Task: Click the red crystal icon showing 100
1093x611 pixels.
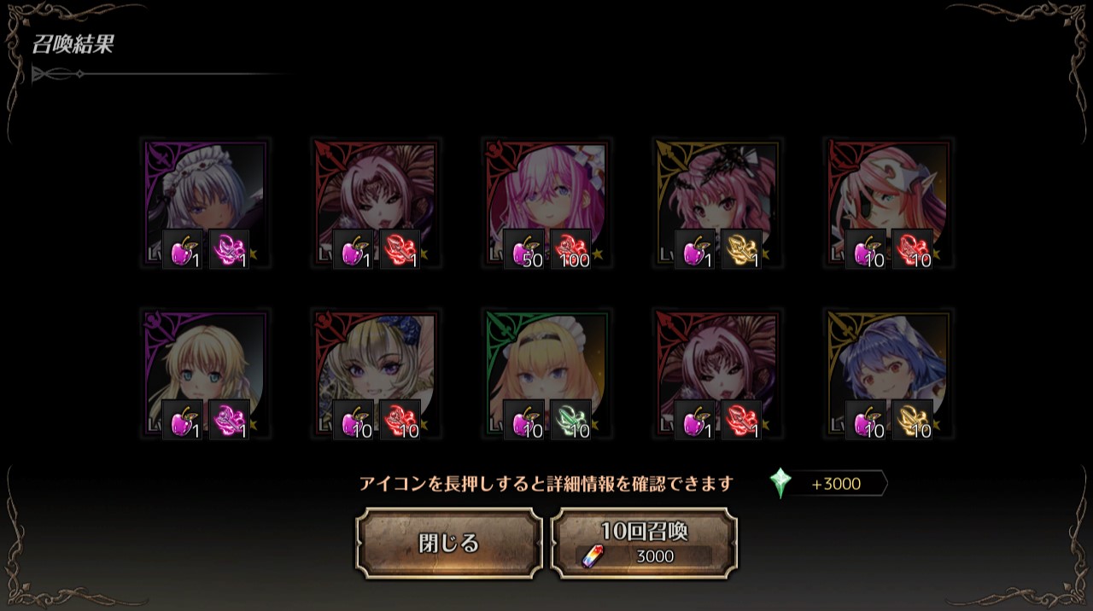Action: click(570, 249)
